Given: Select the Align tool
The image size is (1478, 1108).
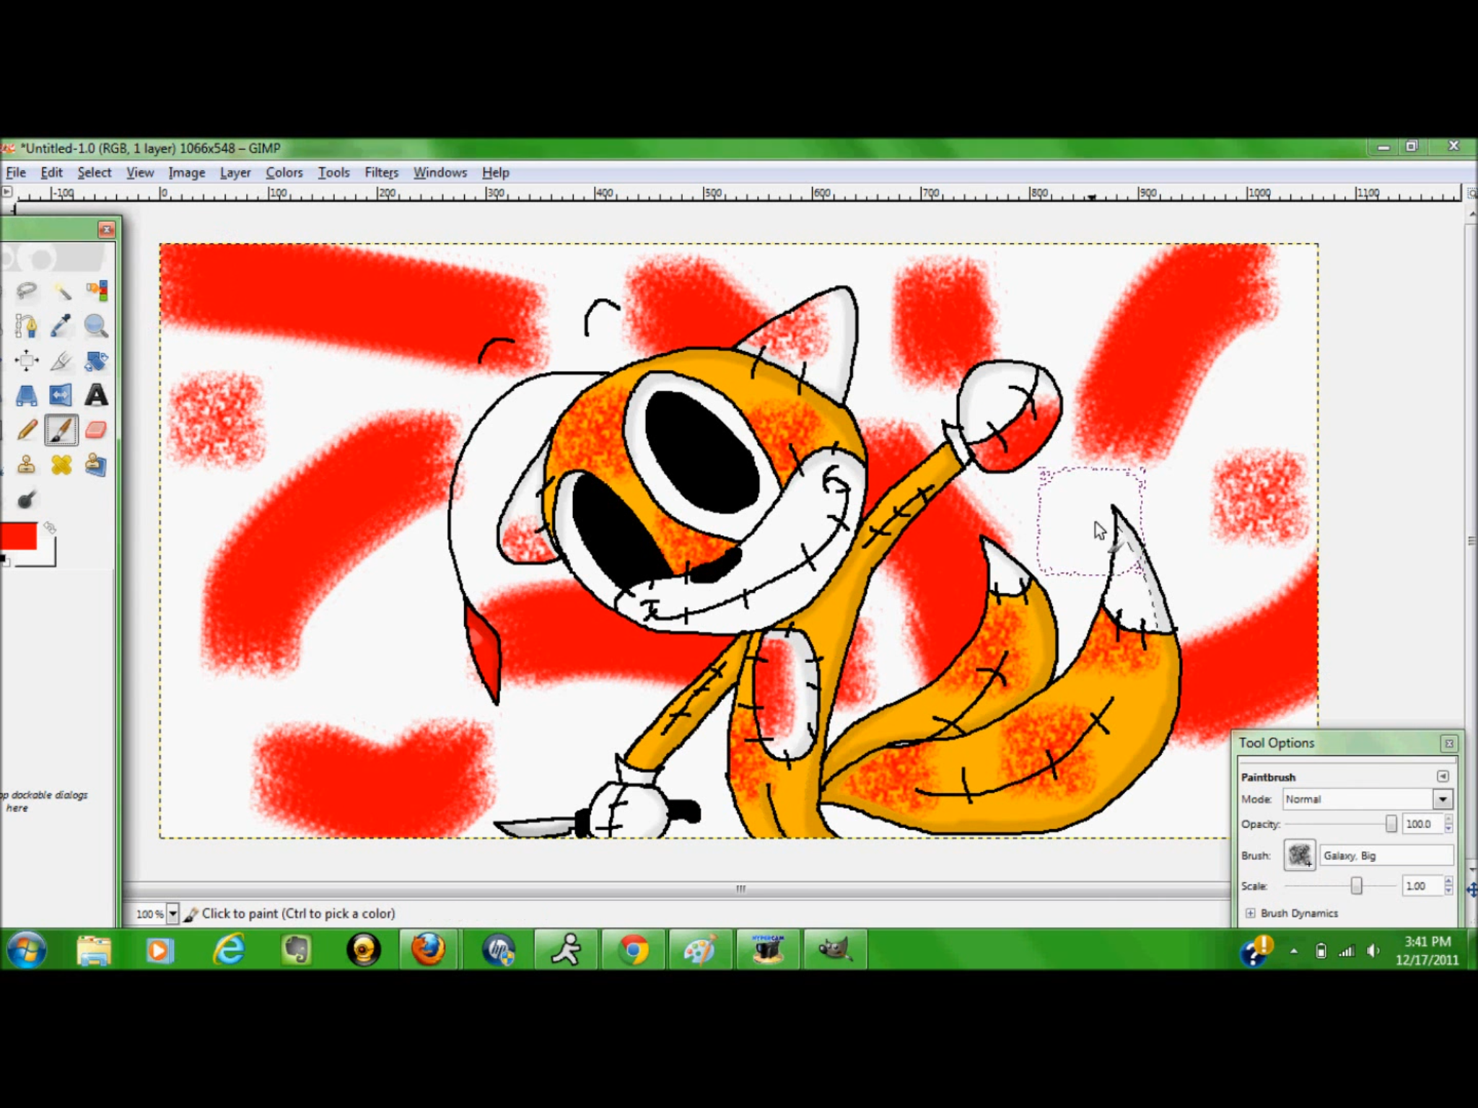Looking at the screenshot, I should [27, 361].
